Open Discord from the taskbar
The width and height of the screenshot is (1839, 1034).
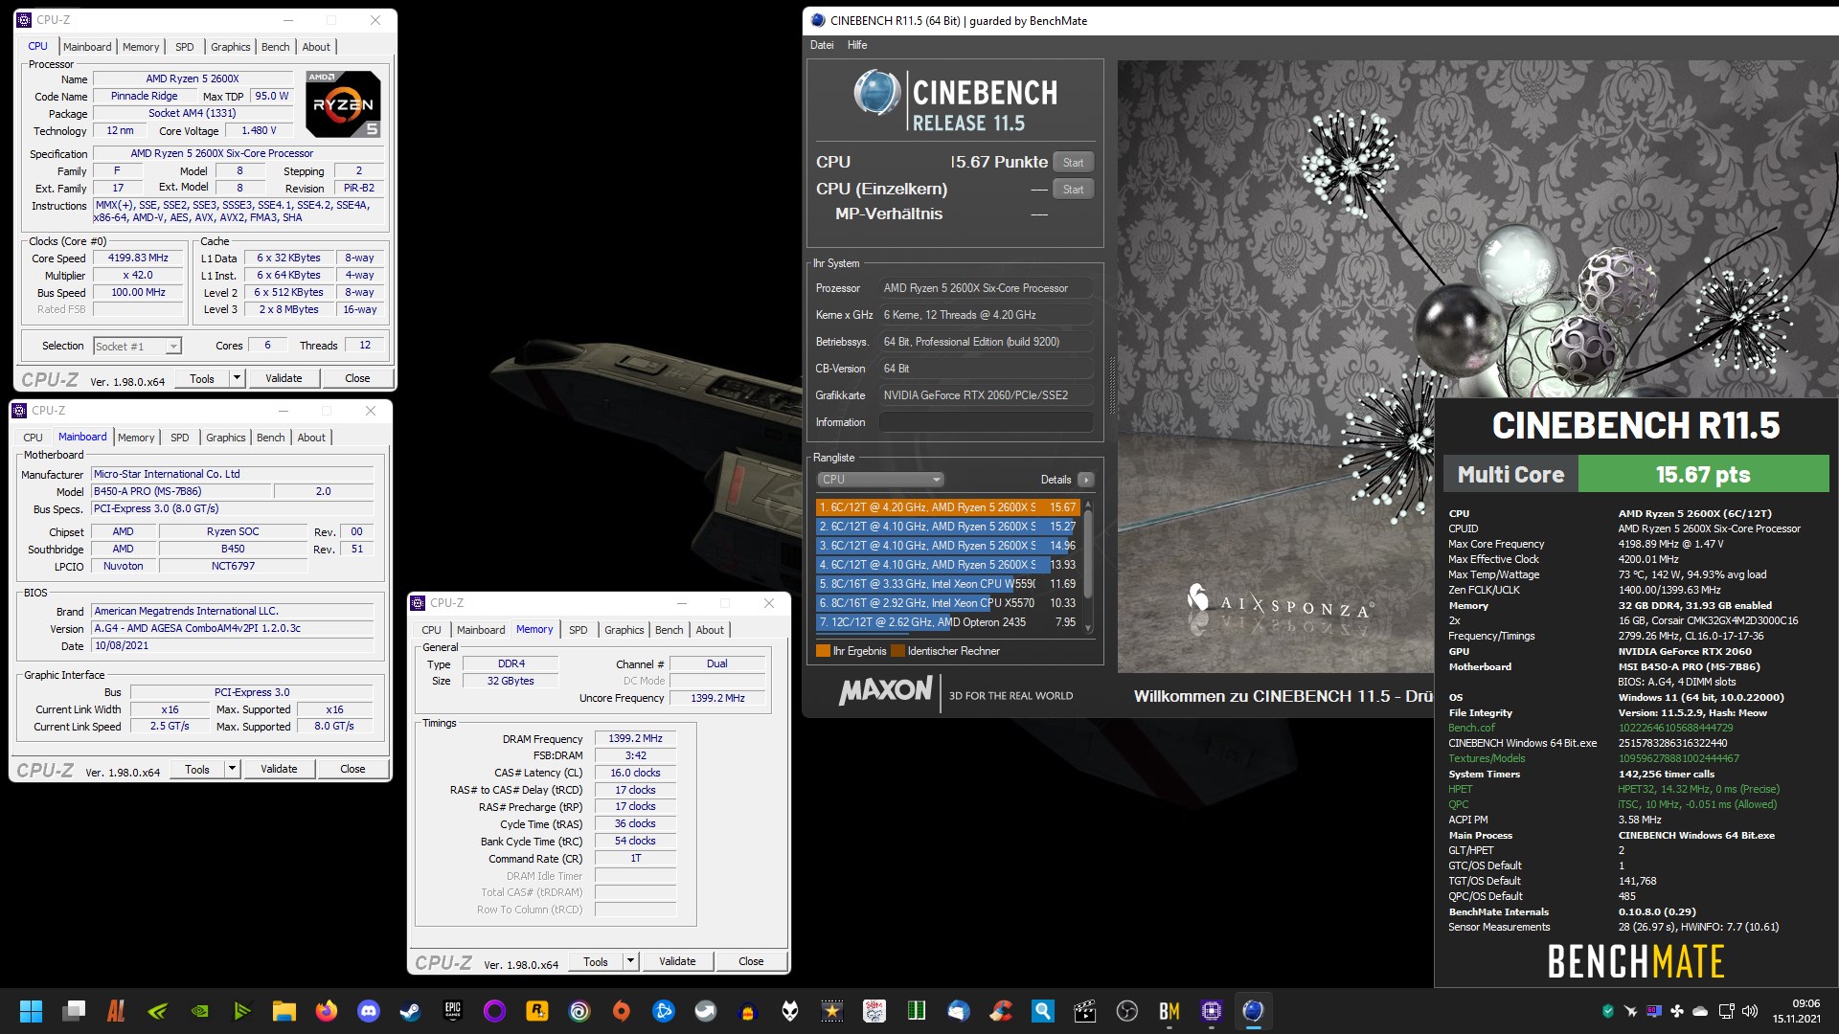click(x=369, y=1011)
